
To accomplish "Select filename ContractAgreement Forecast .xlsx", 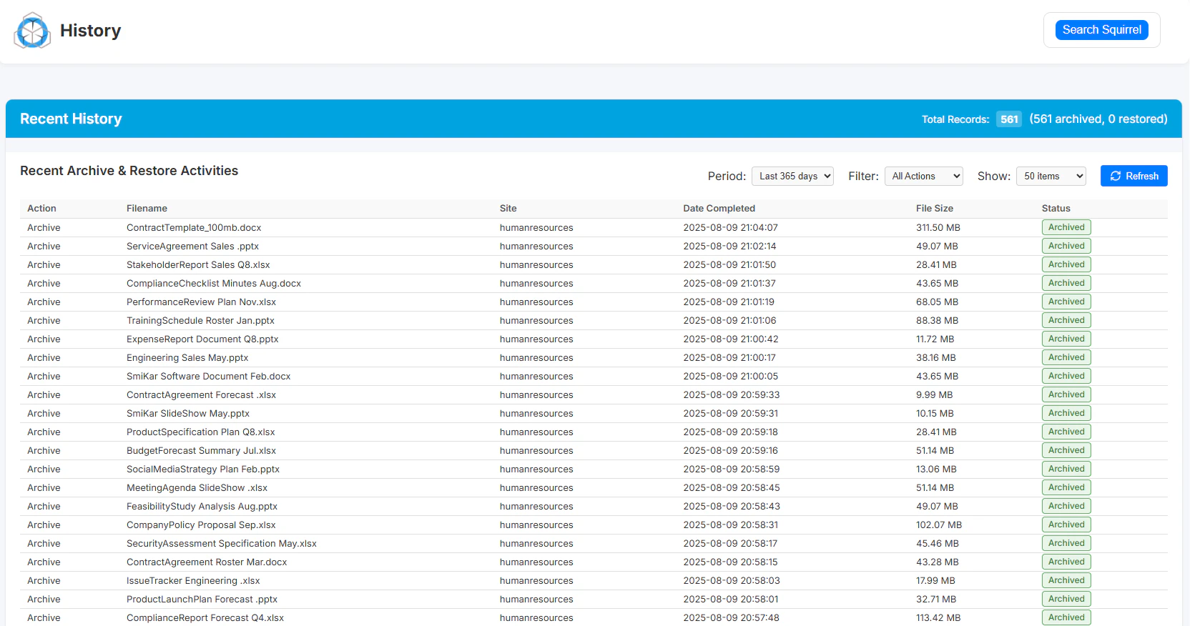I will pos(201,395).
